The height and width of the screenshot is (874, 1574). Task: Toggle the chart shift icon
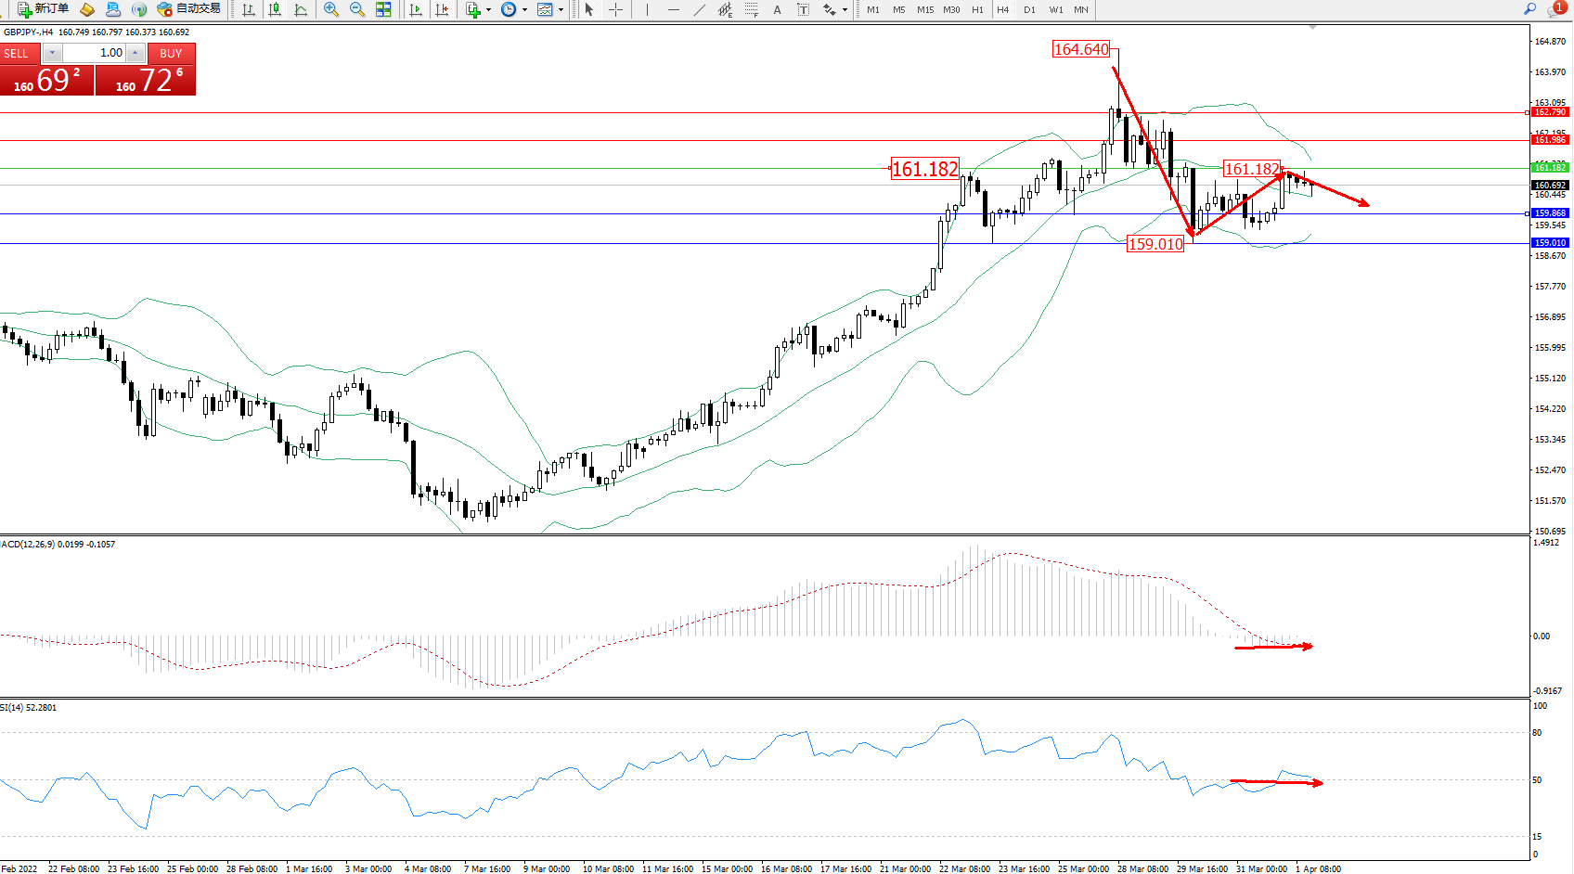tap(442, 9)
